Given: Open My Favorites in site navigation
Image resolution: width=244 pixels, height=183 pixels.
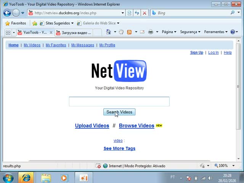Looking at the screenshot, I should (x=56, y=45).
